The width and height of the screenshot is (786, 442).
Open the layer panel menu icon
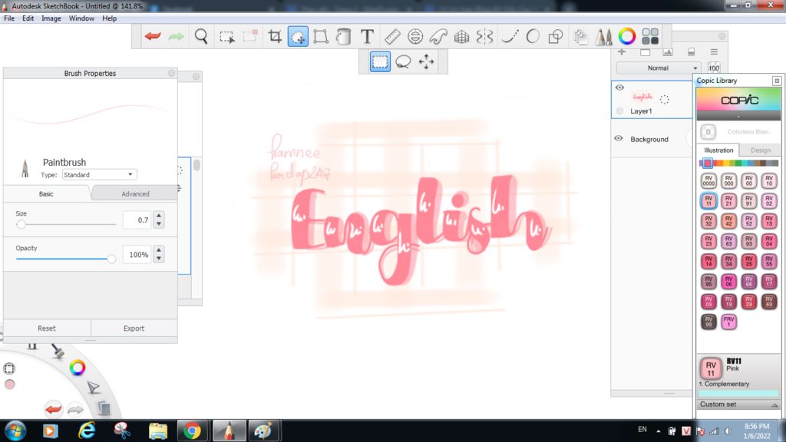(x=714, y=51)
